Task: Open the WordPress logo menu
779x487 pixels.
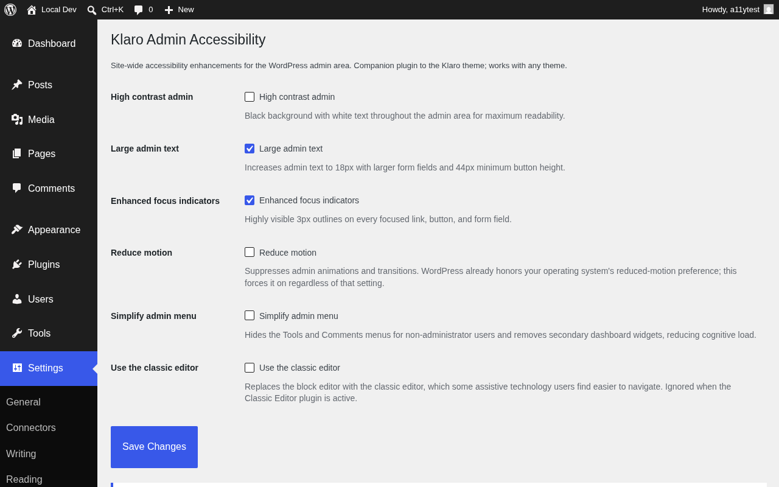Action: click(x=10, y=10)
